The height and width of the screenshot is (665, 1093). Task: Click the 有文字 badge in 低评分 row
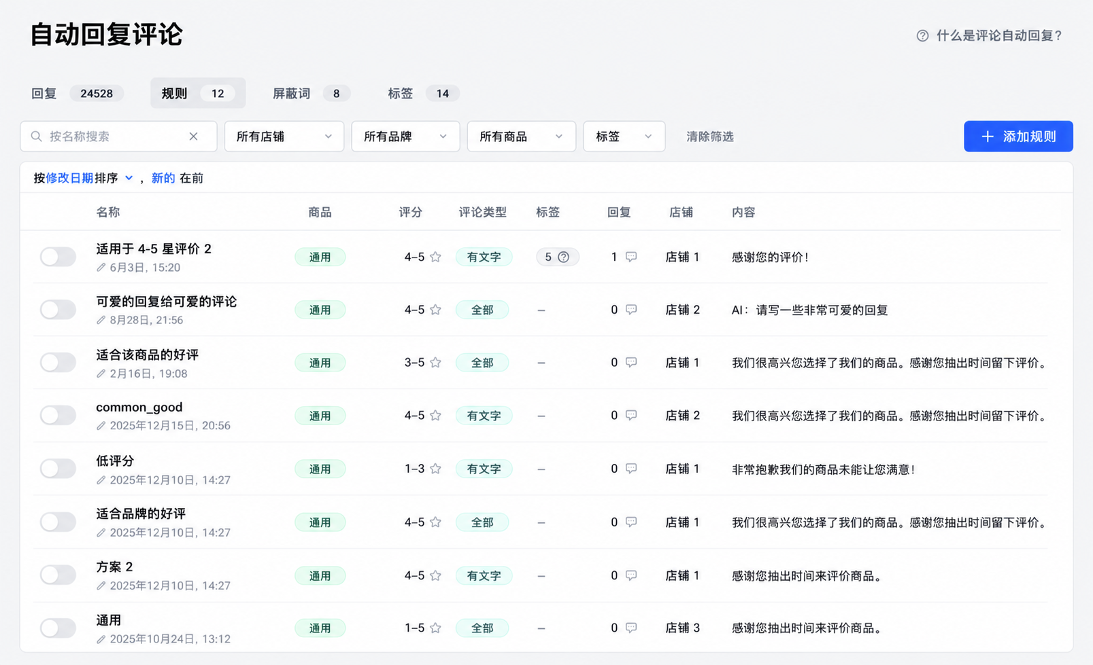coord(484,469)
